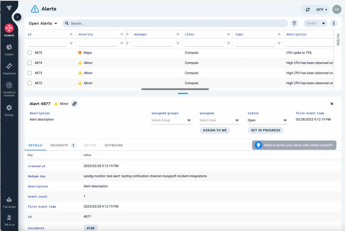Open incident #168 chip

pyautogui.click(x=91, y=228)
